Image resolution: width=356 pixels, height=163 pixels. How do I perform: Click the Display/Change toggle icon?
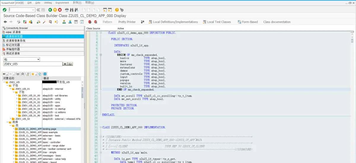(18, 22)
